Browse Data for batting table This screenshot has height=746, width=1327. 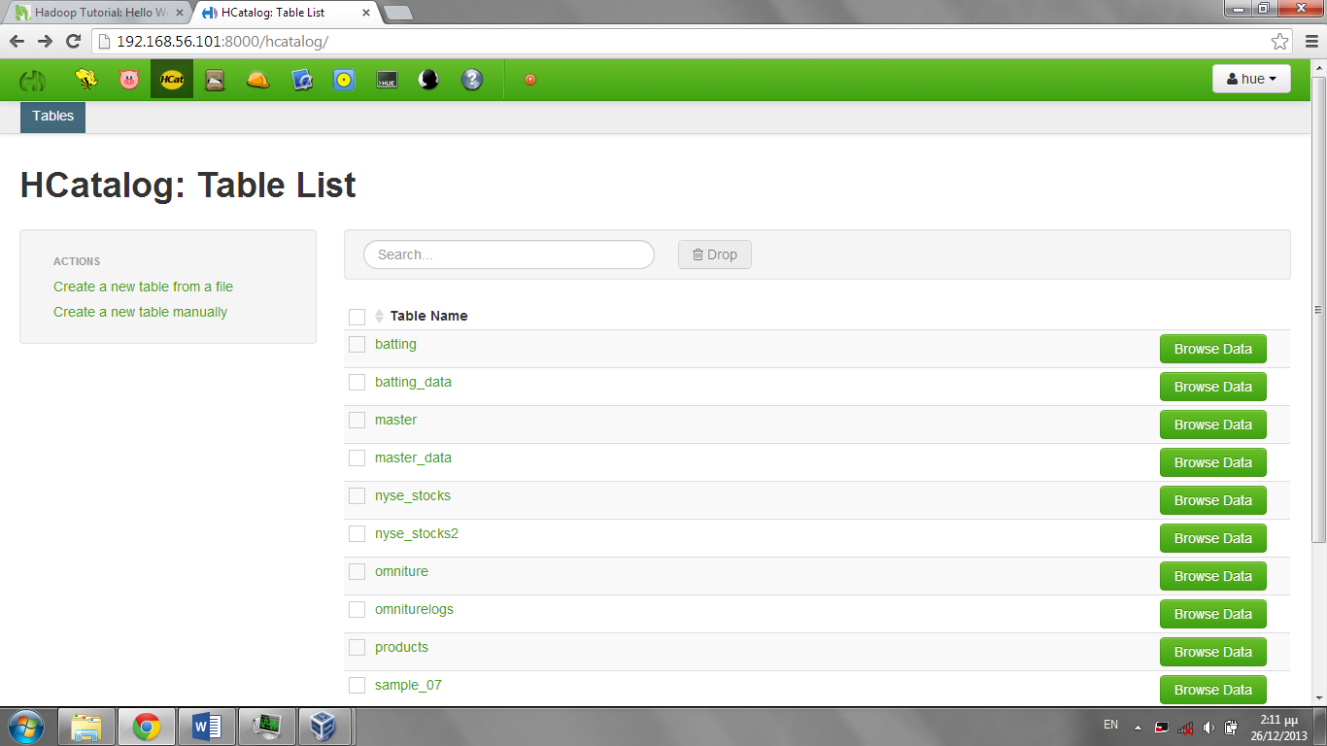click(1213, 349)
